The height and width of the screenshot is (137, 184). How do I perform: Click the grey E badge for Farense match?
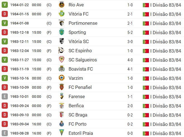(4, 97)
